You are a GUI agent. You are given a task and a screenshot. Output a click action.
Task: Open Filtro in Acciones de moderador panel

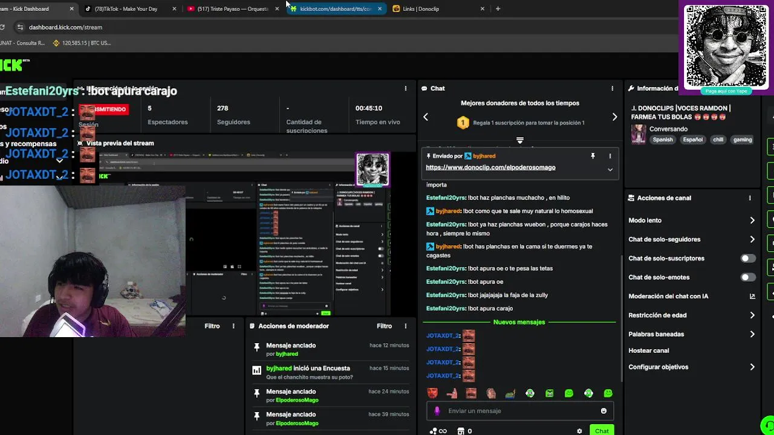coord(385,326)
